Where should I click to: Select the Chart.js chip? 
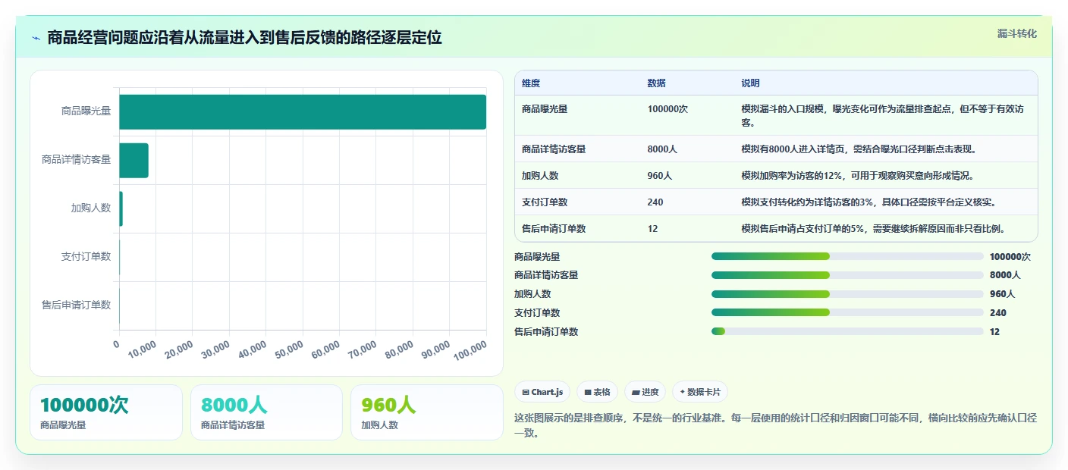(x=542, y=392)
